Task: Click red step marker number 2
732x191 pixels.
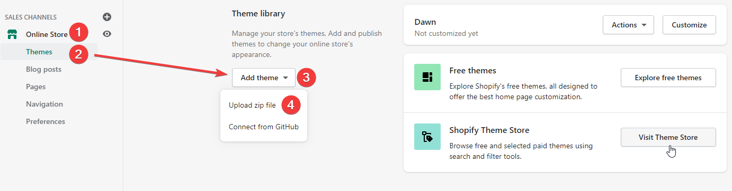Action: pos(78,53)
